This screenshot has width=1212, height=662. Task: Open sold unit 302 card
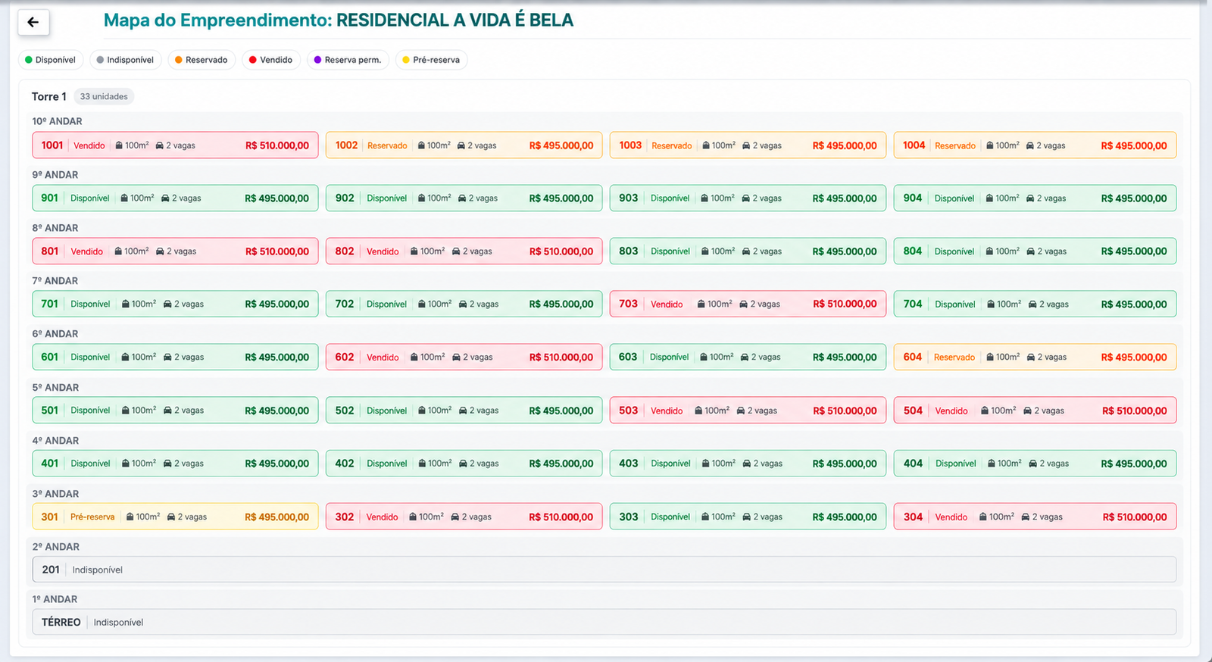pyautogui.click(x=464, y=517)
